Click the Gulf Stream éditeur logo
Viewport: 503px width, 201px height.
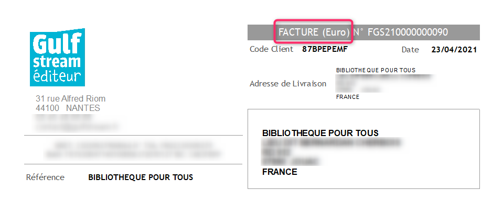click(57, 57)
